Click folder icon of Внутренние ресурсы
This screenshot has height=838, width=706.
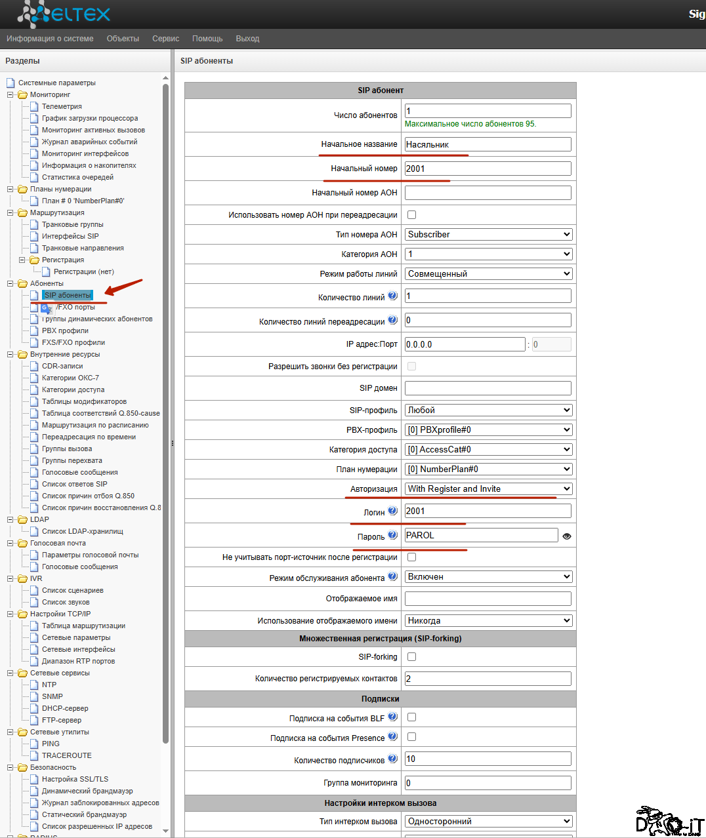pyautogui.click(x=22, y=354)
